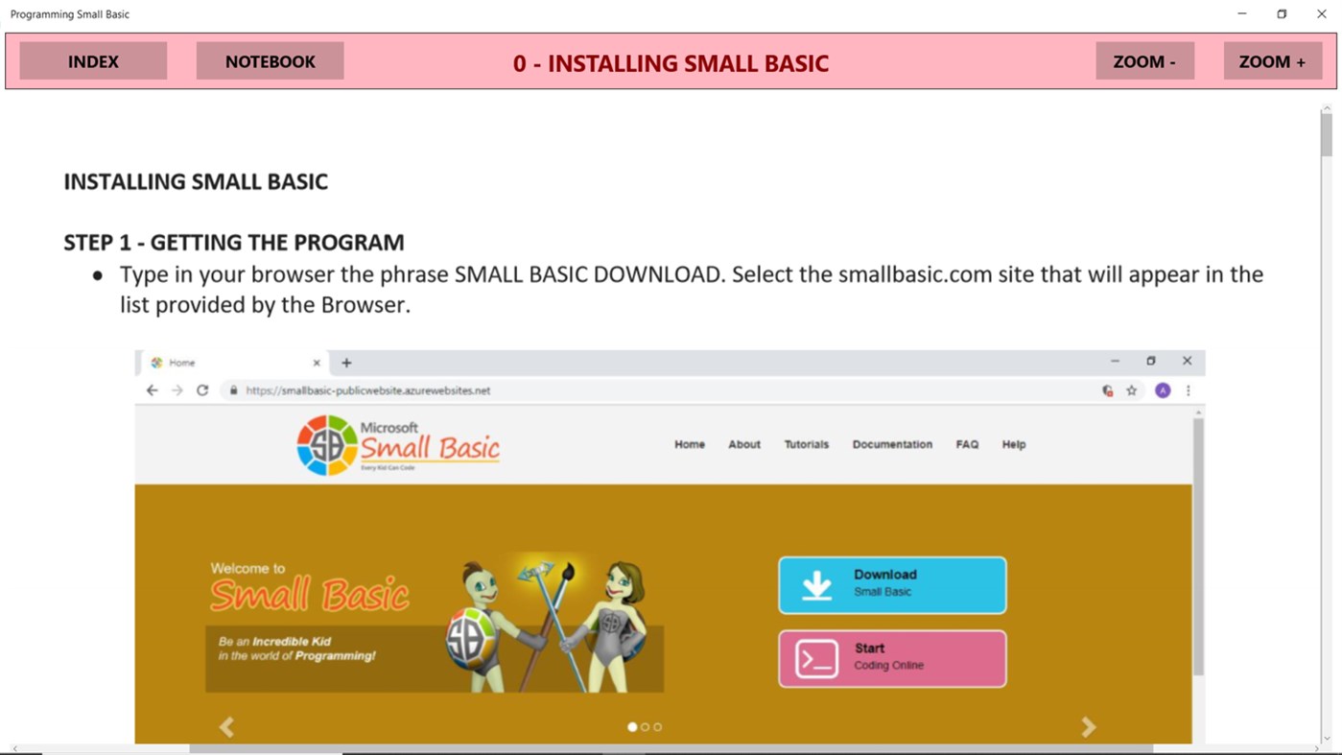Open the Help nav link
The image size is (1342, 755).
coord(1014,444)
